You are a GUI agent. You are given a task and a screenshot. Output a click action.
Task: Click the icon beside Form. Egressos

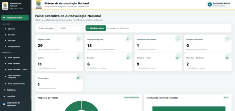6,57
